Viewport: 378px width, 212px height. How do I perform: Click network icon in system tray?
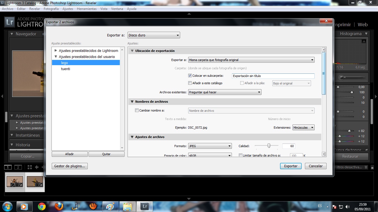341,207
